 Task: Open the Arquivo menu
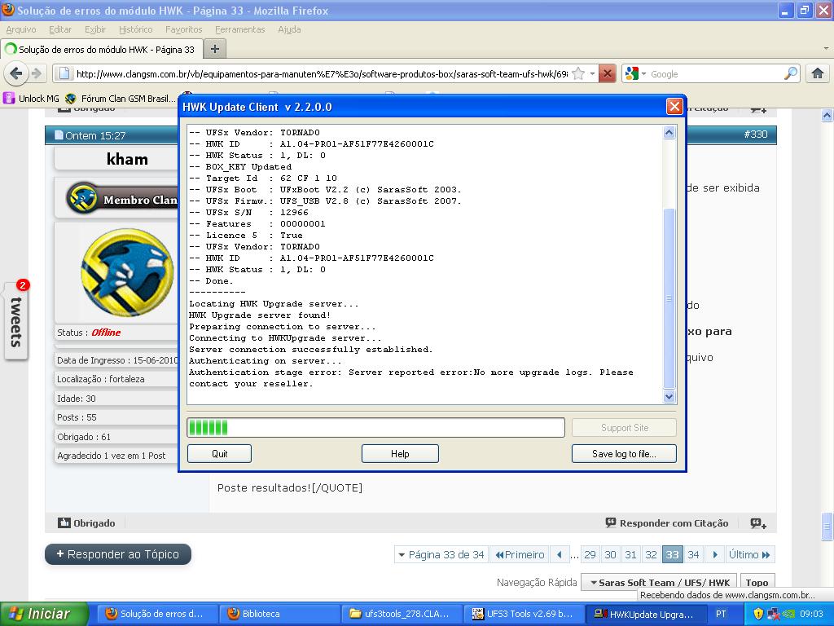click(21, 29)
